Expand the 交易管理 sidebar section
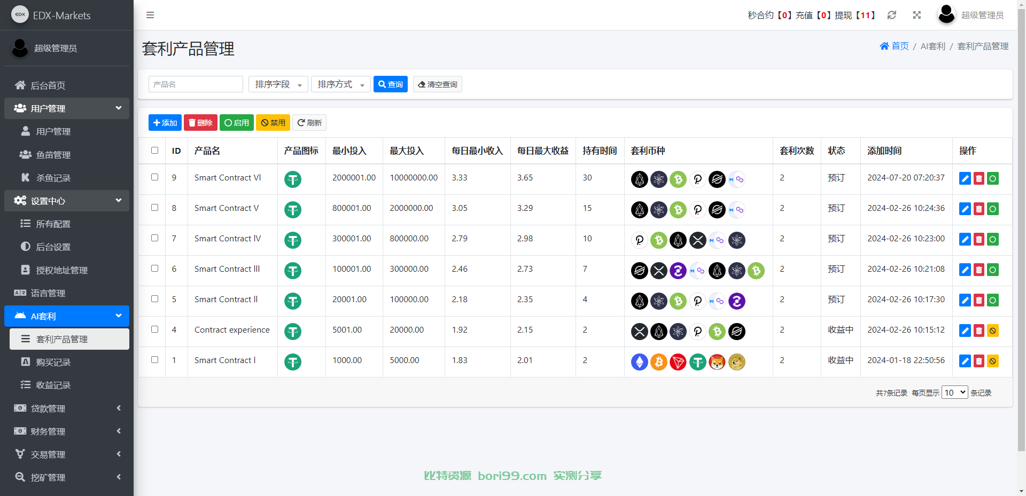The height and width of the screenshot is (496, 1026). point(67,454)
